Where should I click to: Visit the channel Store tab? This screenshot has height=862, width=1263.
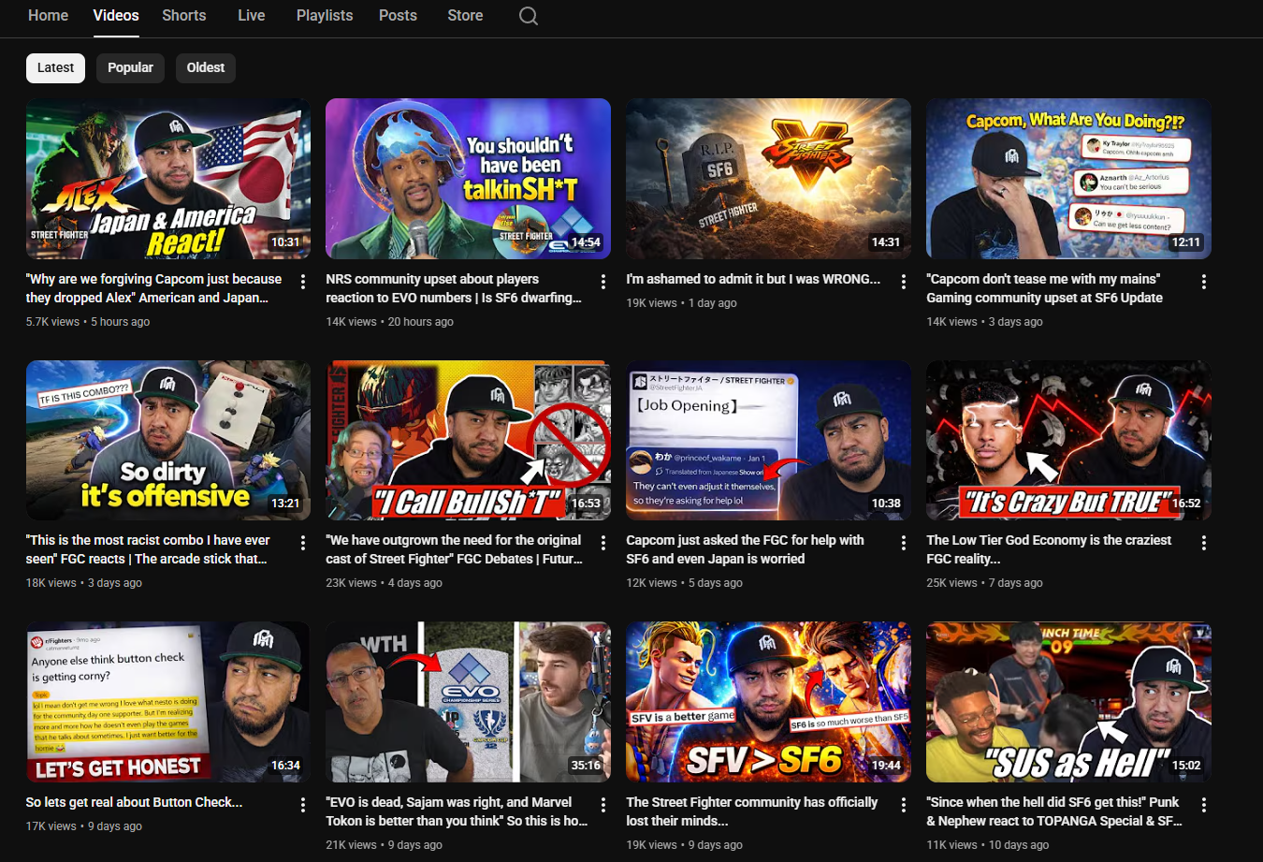[x=465, y=16]
